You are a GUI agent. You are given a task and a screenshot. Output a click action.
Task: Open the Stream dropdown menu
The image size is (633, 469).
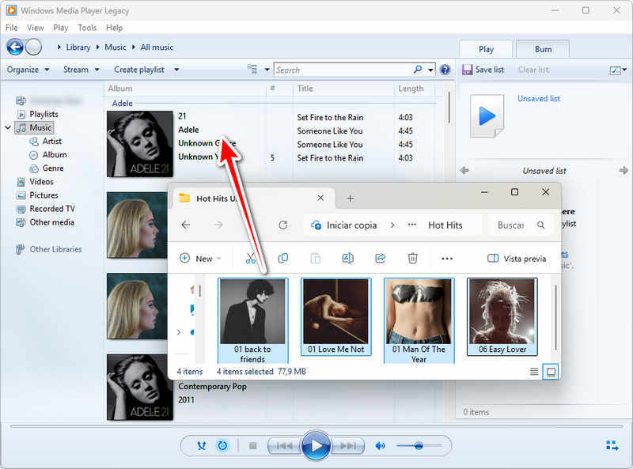click(81, 70)
